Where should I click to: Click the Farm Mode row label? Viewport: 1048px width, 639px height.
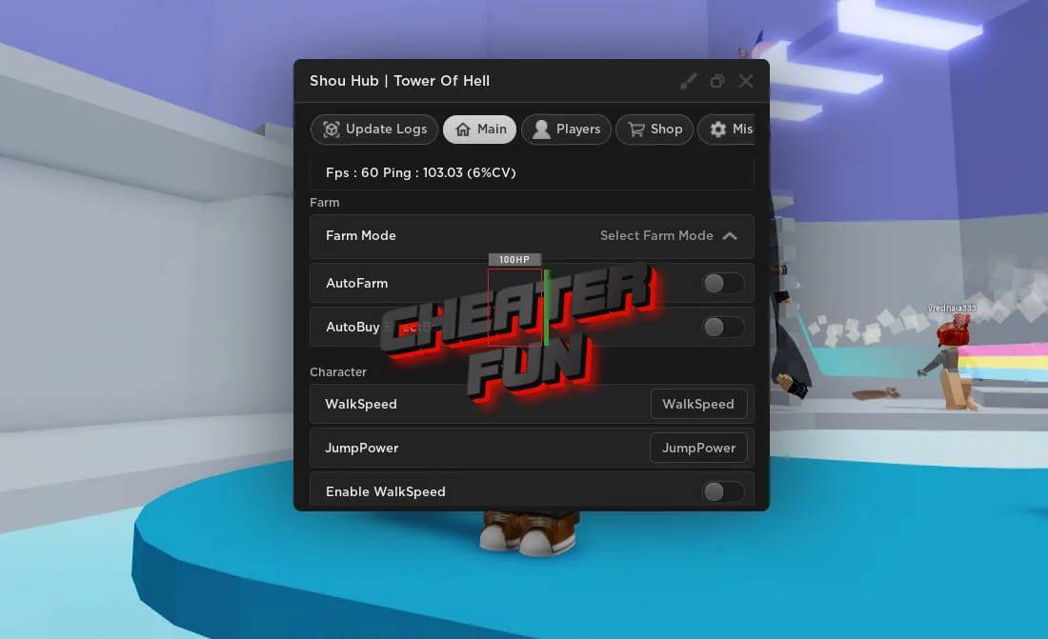pos(361,236)
